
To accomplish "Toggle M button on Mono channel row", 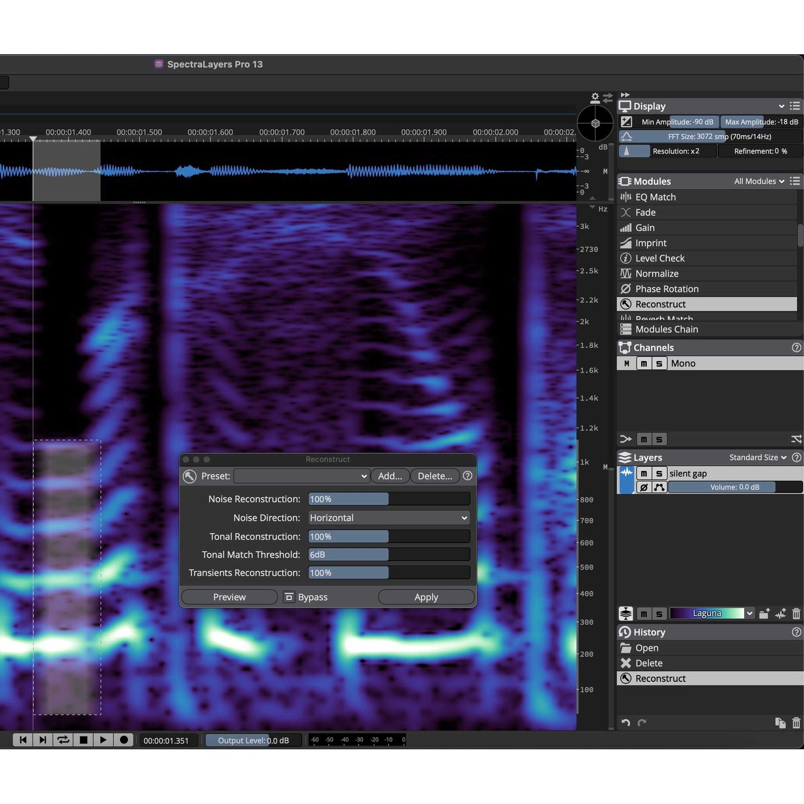I will click(x=627, y=363).
